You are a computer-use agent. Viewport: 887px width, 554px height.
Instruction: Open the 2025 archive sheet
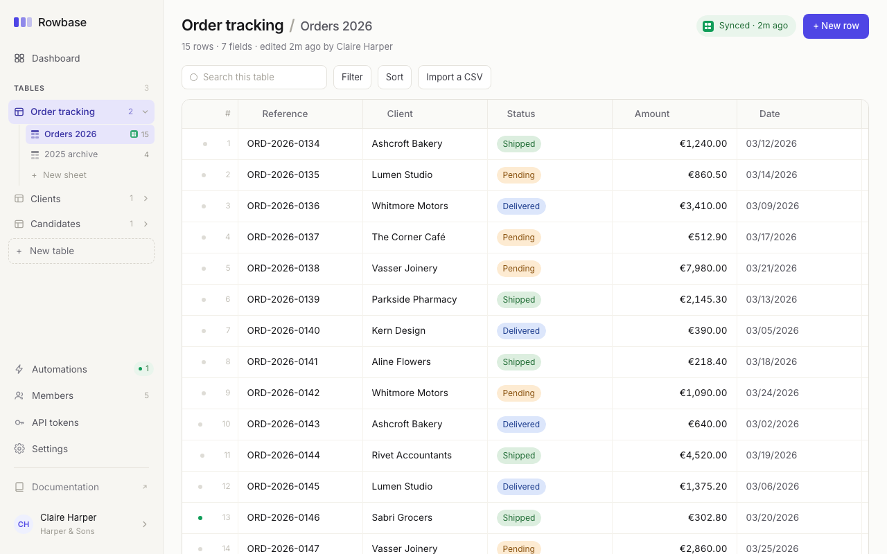coord(90,154)
